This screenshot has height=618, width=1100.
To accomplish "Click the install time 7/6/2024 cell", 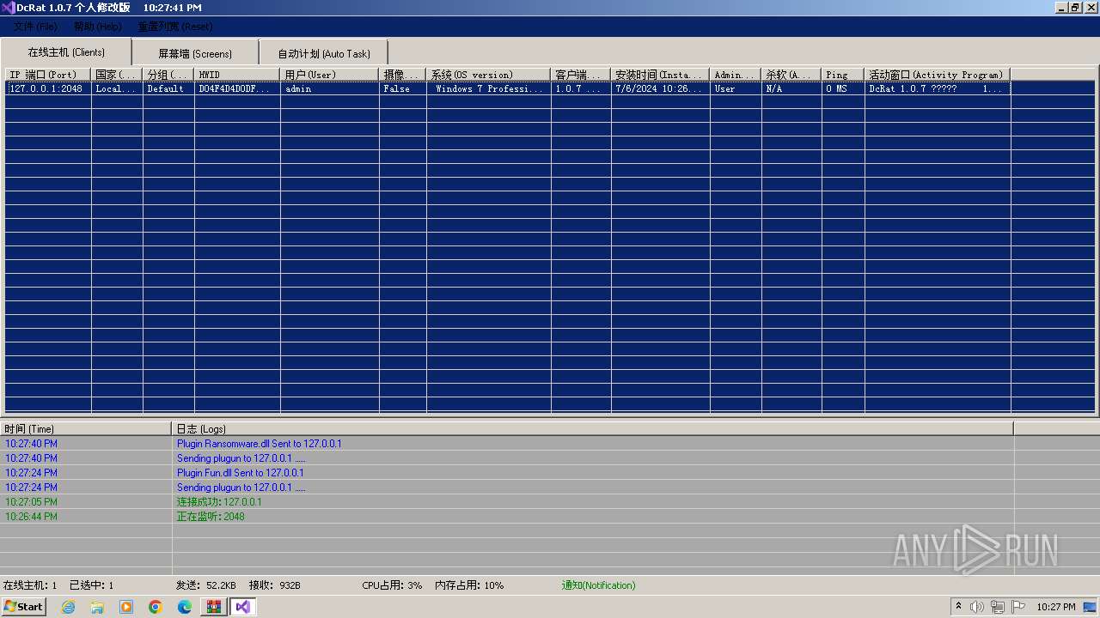I will [x=660, y=88].
